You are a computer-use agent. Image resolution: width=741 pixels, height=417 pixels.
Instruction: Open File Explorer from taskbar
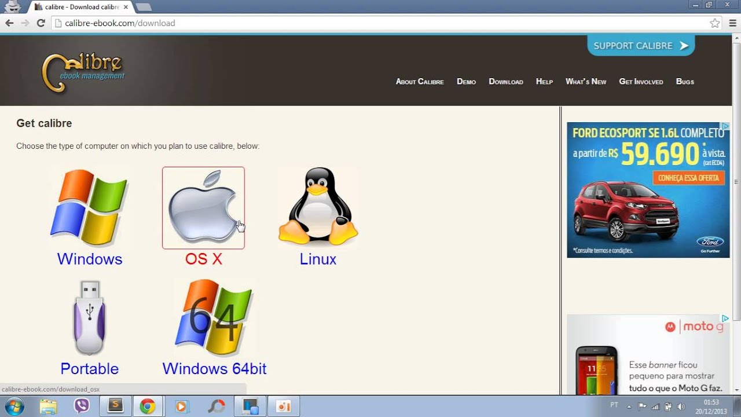[x=49, y=407]
